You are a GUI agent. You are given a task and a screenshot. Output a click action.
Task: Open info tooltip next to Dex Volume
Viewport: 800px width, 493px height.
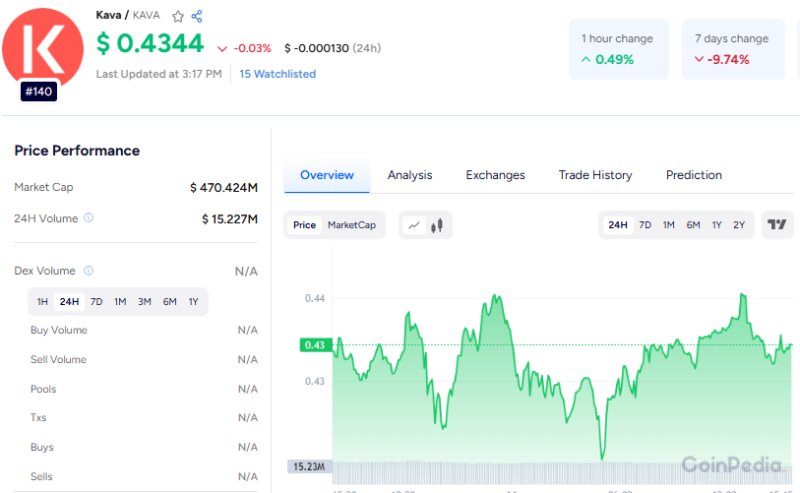89,271
